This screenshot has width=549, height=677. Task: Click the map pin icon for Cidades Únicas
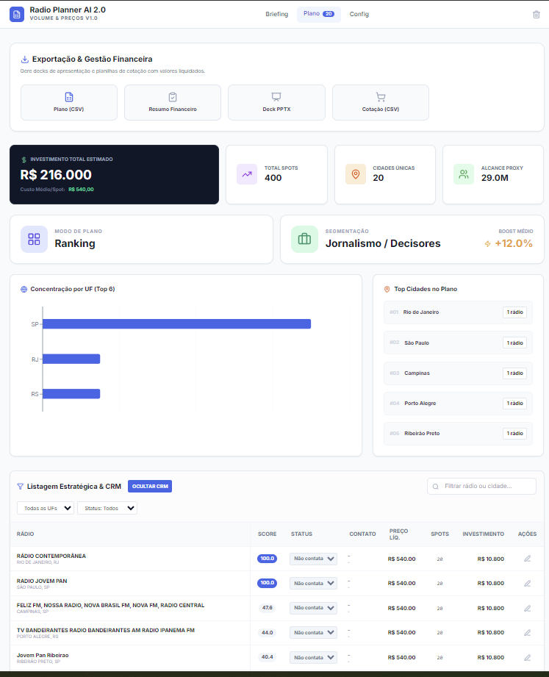coord(356,174)
